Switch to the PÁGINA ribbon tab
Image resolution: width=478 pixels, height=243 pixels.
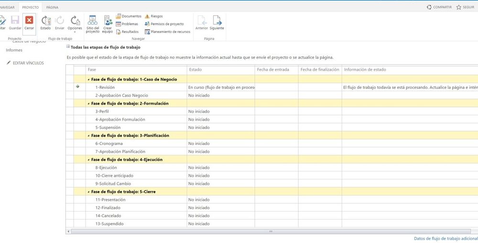coord(52,7)
